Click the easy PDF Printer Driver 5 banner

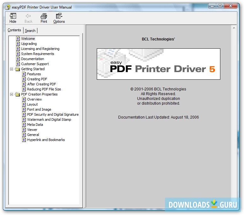pyautogui.click(x=159, y=64)
